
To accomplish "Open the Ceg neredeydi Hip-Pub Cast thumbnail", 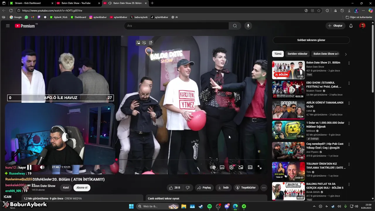I will [288, 151].
